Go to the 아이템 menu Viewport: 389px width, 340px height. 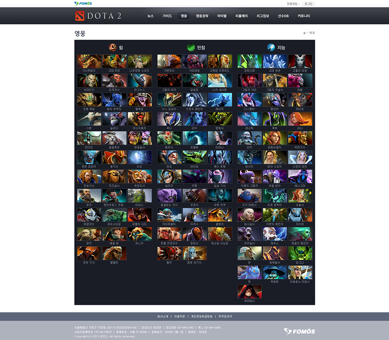(x=222, y=16)
